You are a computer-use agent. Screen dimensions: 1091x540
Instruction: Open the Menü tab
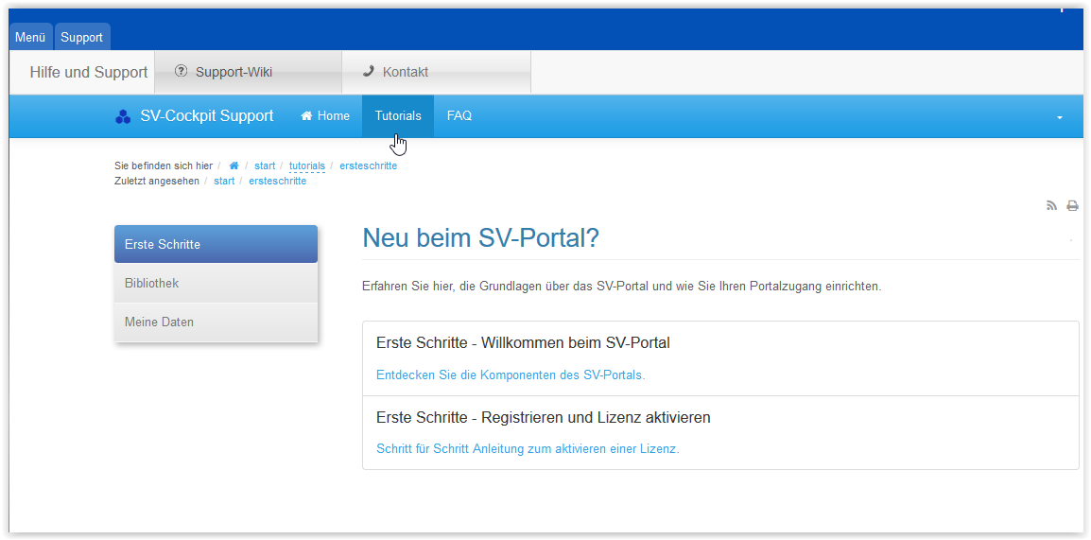(x=30, y=38)
